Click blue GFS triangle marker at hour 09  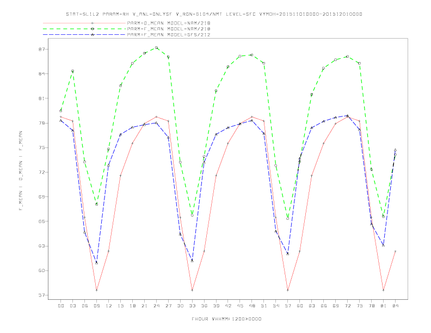(96, 263)
